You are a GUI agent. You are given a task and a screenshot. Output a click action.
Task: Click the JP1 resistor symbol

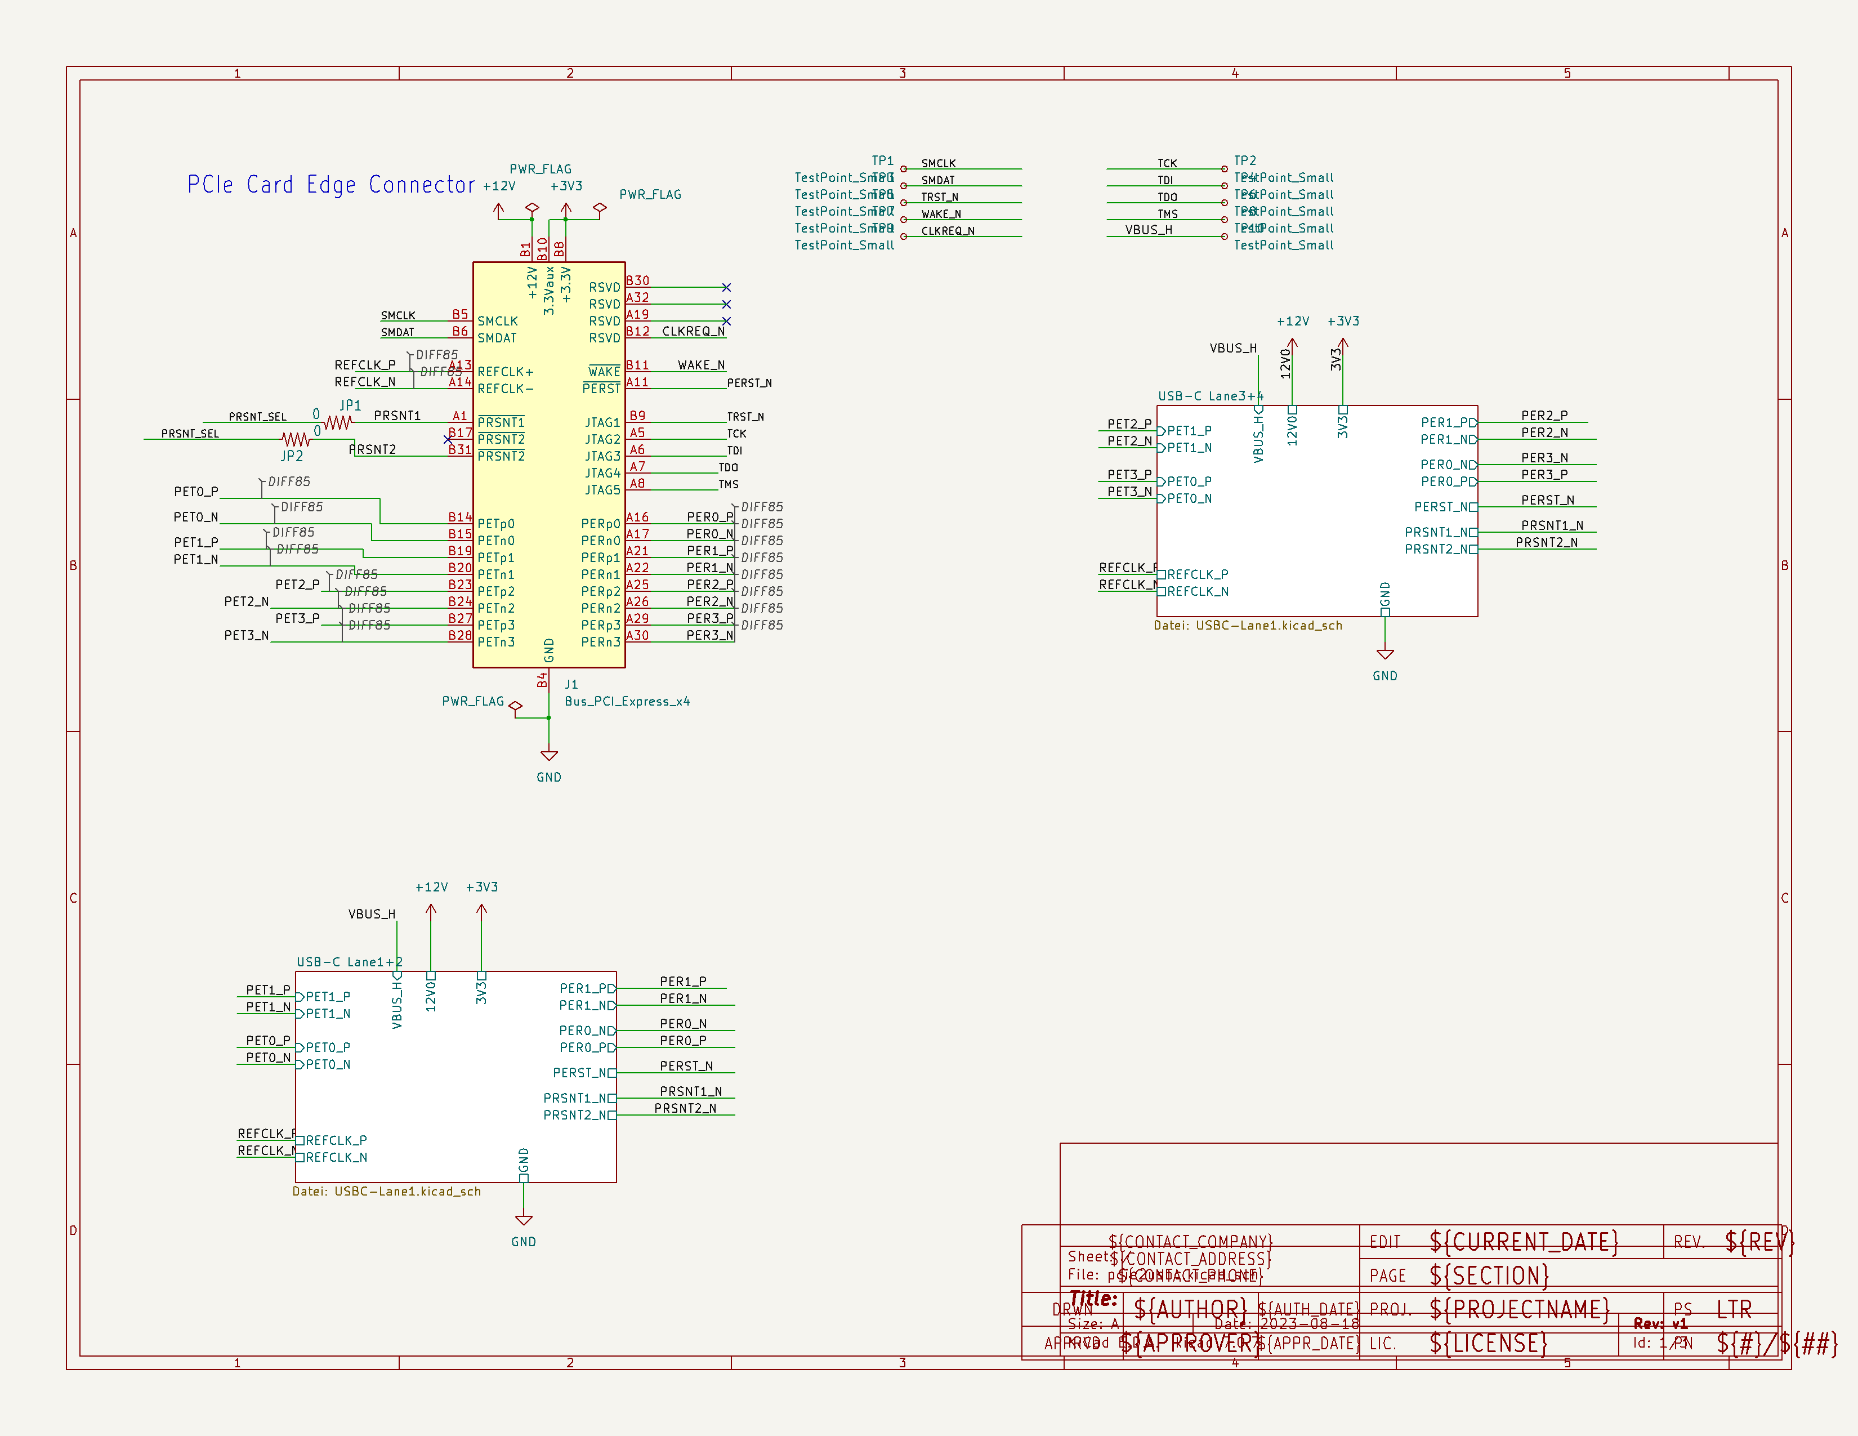click(338, 422)
